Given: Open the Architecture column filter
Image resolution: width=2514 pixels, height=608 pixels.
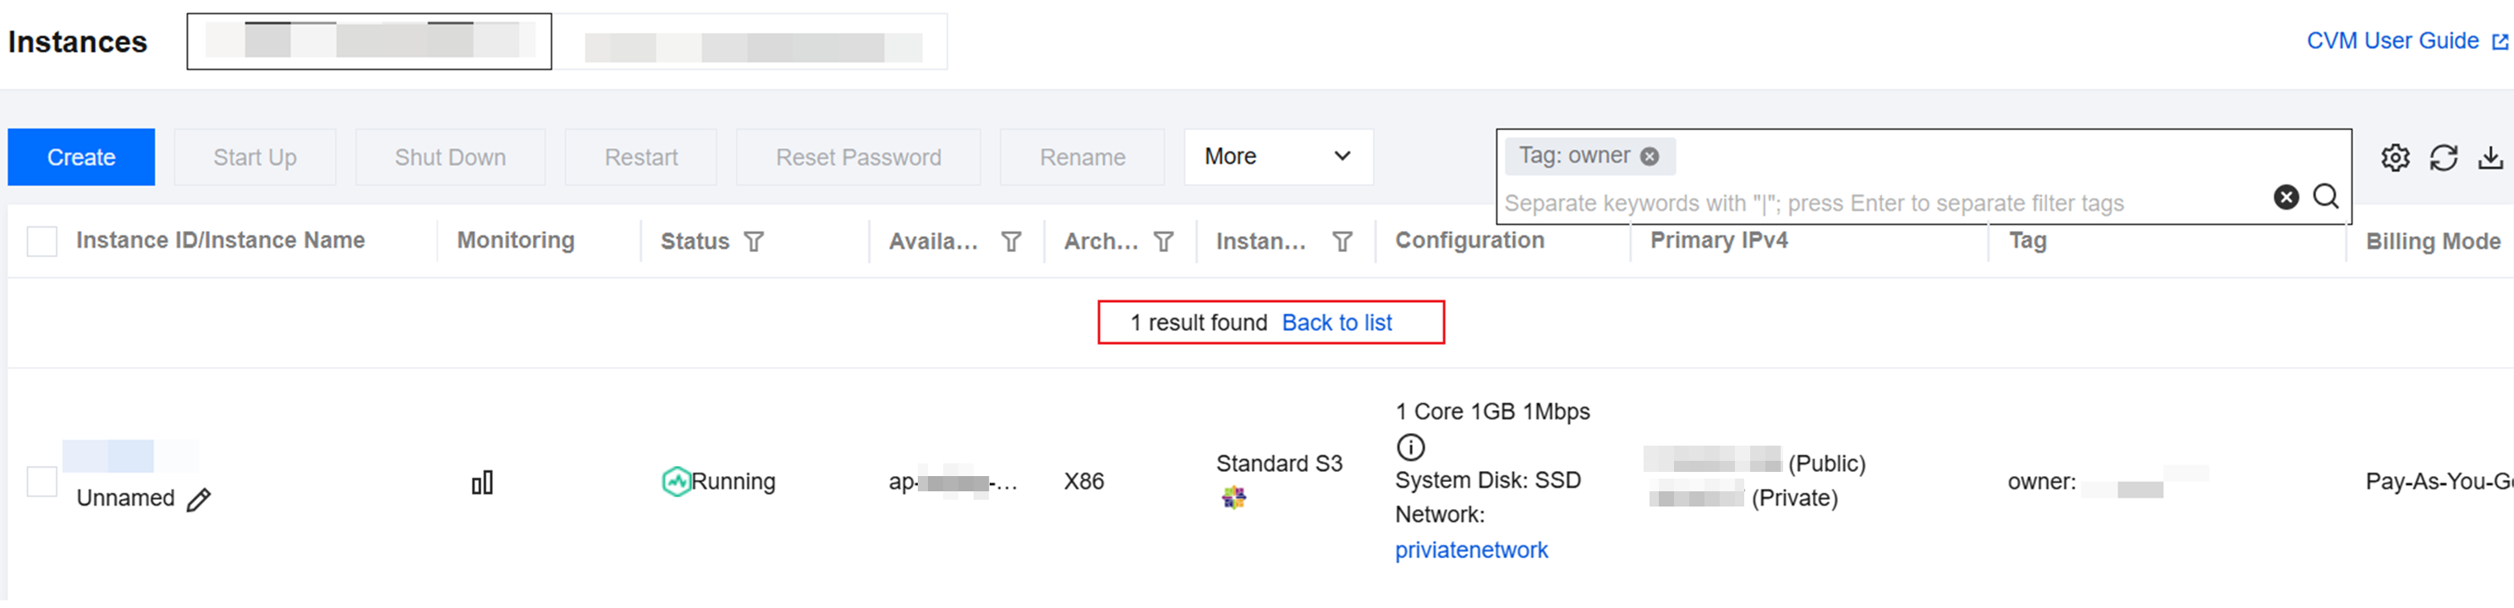Looking at the screenshot, I should (1163, 241).
